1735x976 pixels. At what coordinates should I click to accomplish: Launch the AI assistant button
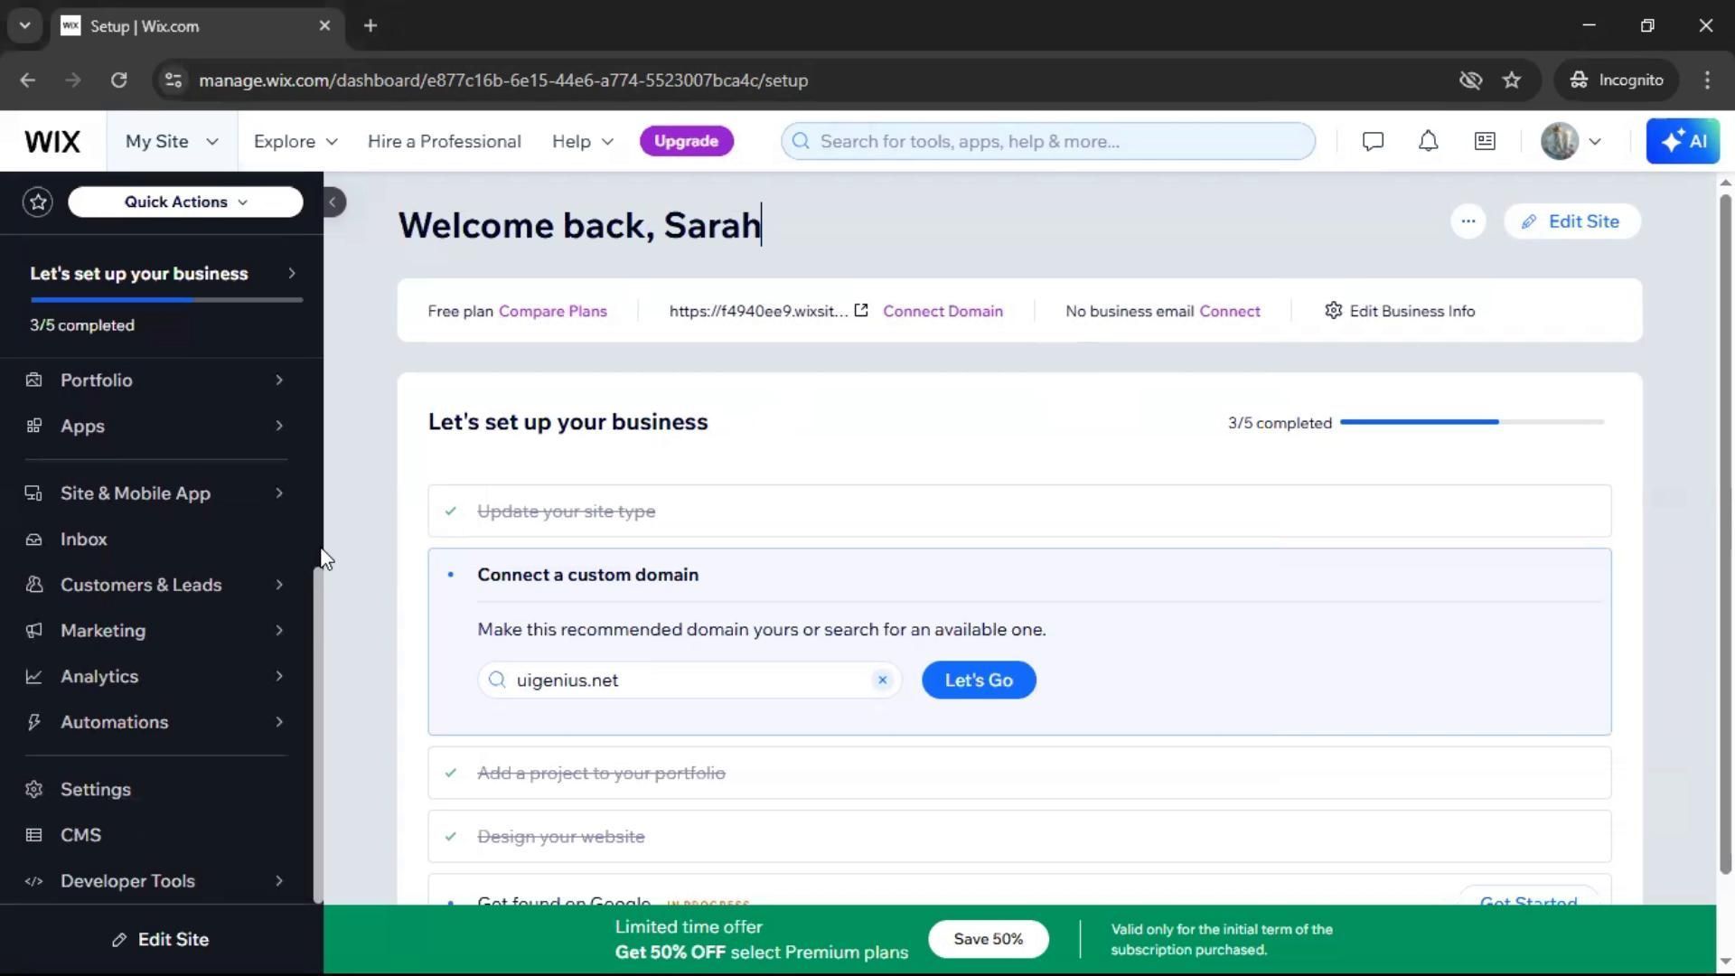pos(1682,141)
